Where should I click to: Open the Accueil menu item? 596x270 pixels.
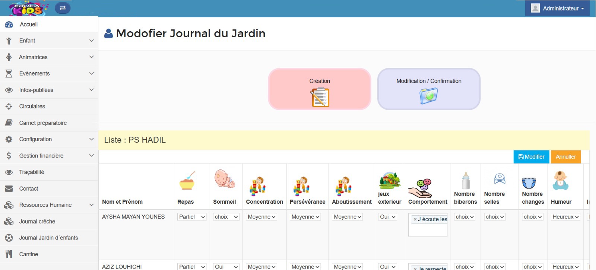pyautogui.click(x=49, y=25)
